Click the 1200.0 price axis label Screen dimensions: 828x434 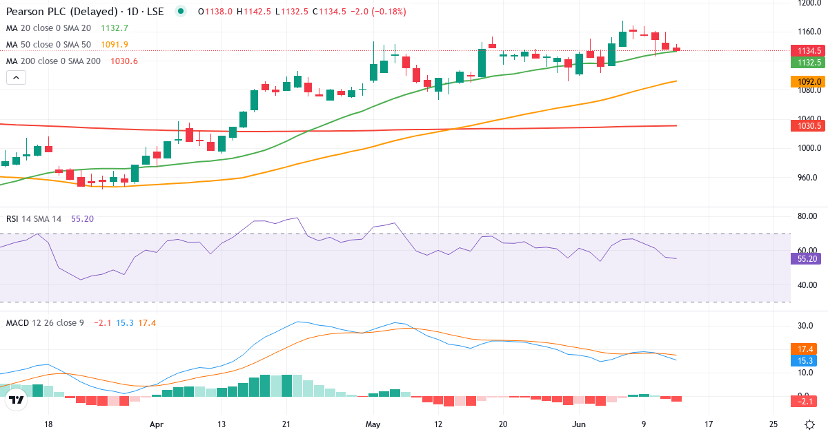click(809, 3)
